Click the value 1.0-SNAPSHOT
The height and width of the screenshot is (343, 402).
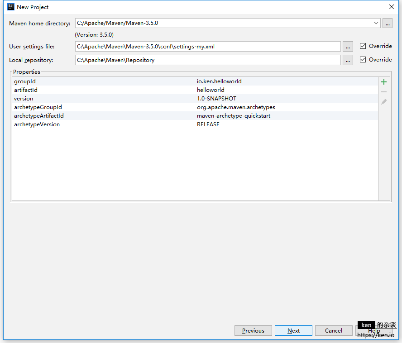[217, 99]
